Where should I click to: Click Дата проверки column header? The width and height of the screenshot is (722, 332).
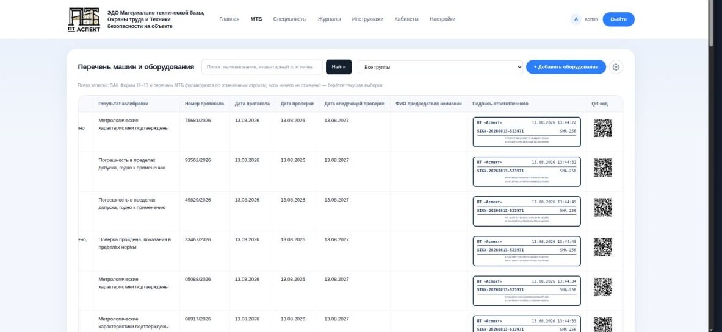[297, 104]
